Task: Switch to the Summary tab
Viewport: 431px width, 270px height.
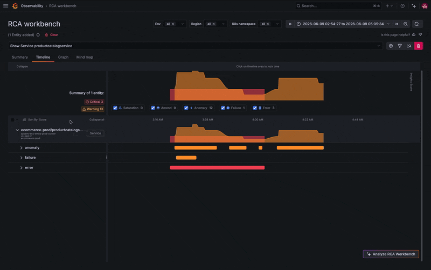Action: 20,57
